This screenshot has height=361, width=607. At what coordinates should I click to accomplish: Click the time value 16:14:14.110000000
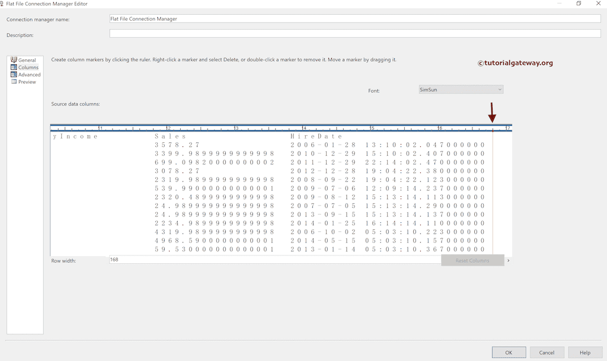click(x=424, y=223)
